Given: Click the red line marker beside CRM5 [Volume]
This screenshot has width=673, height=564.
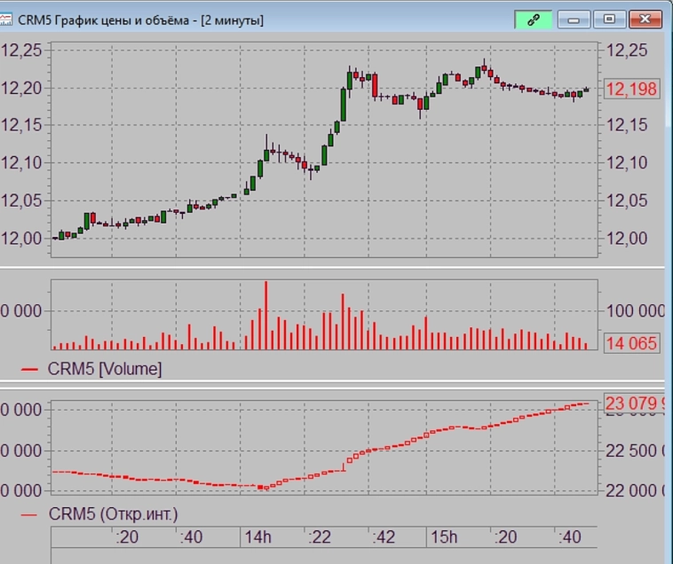Looking at the screenshot, I should click(30, 370).
